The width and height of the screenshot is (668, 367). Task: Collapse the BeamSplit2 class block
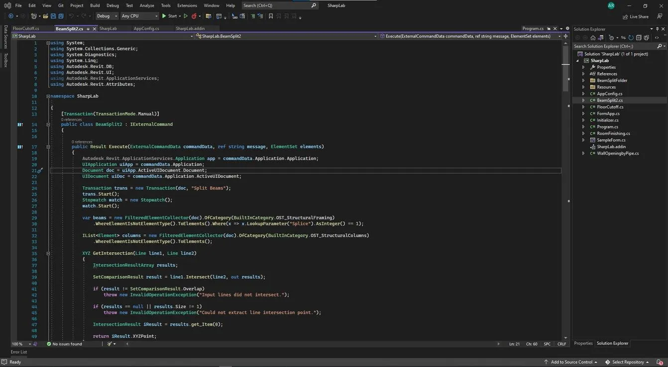coord(48,124)
